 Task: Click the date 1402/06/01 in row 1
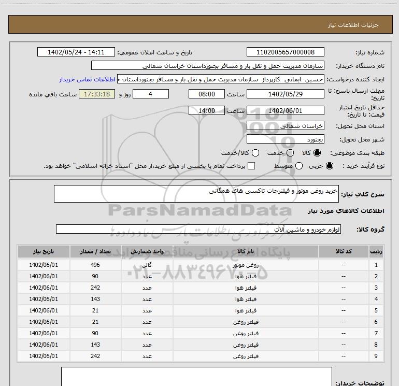44,265
